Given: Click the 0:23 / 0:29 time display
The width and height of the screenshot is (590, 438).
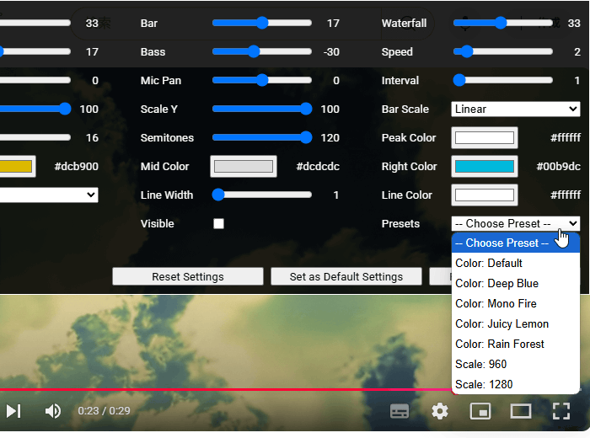Looking at the screenshot, I should 104,410.
